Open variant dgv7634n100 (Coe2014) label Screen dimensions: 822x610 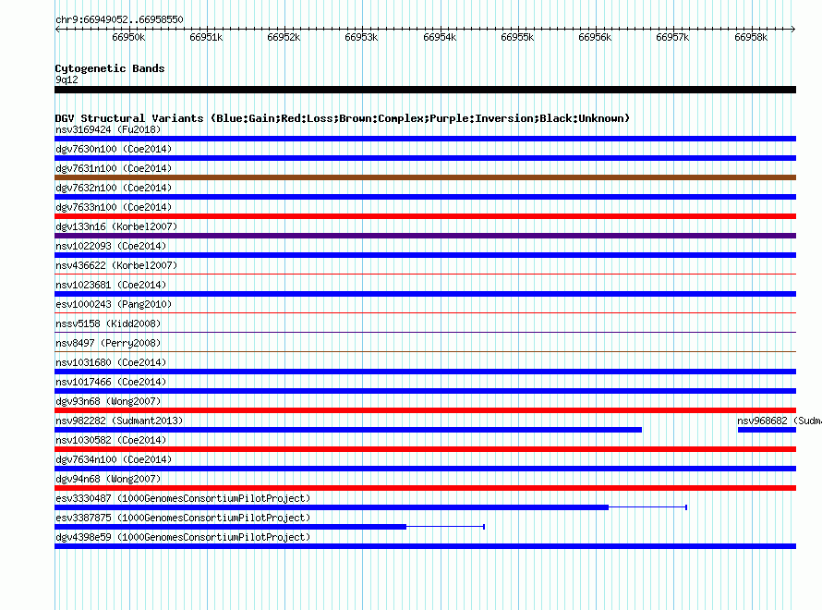114,459
